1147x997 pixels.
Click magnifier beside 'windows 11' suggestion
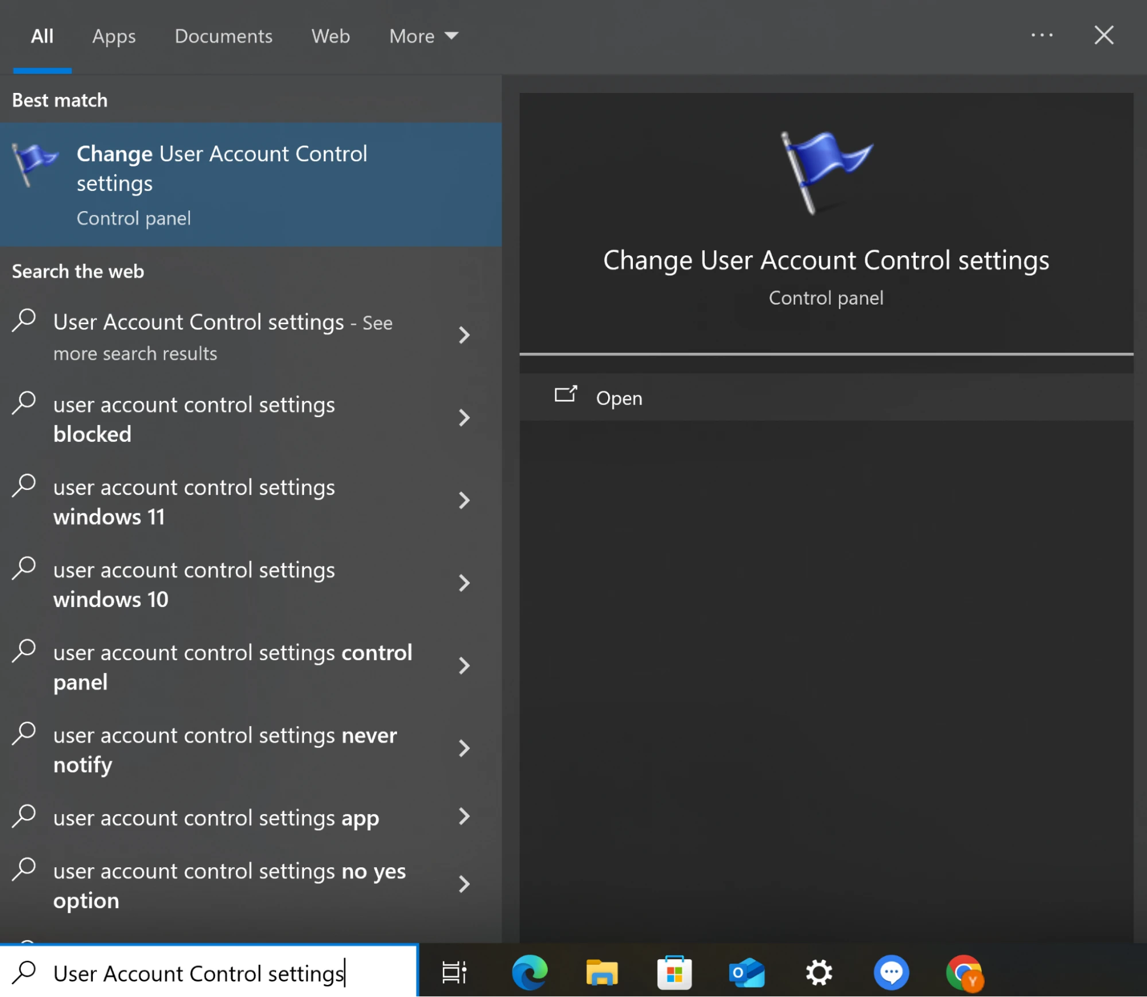click(x=24, y=486)
